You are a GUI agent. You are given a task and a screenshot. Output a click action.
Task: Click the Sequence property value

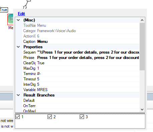click(88, 52)
